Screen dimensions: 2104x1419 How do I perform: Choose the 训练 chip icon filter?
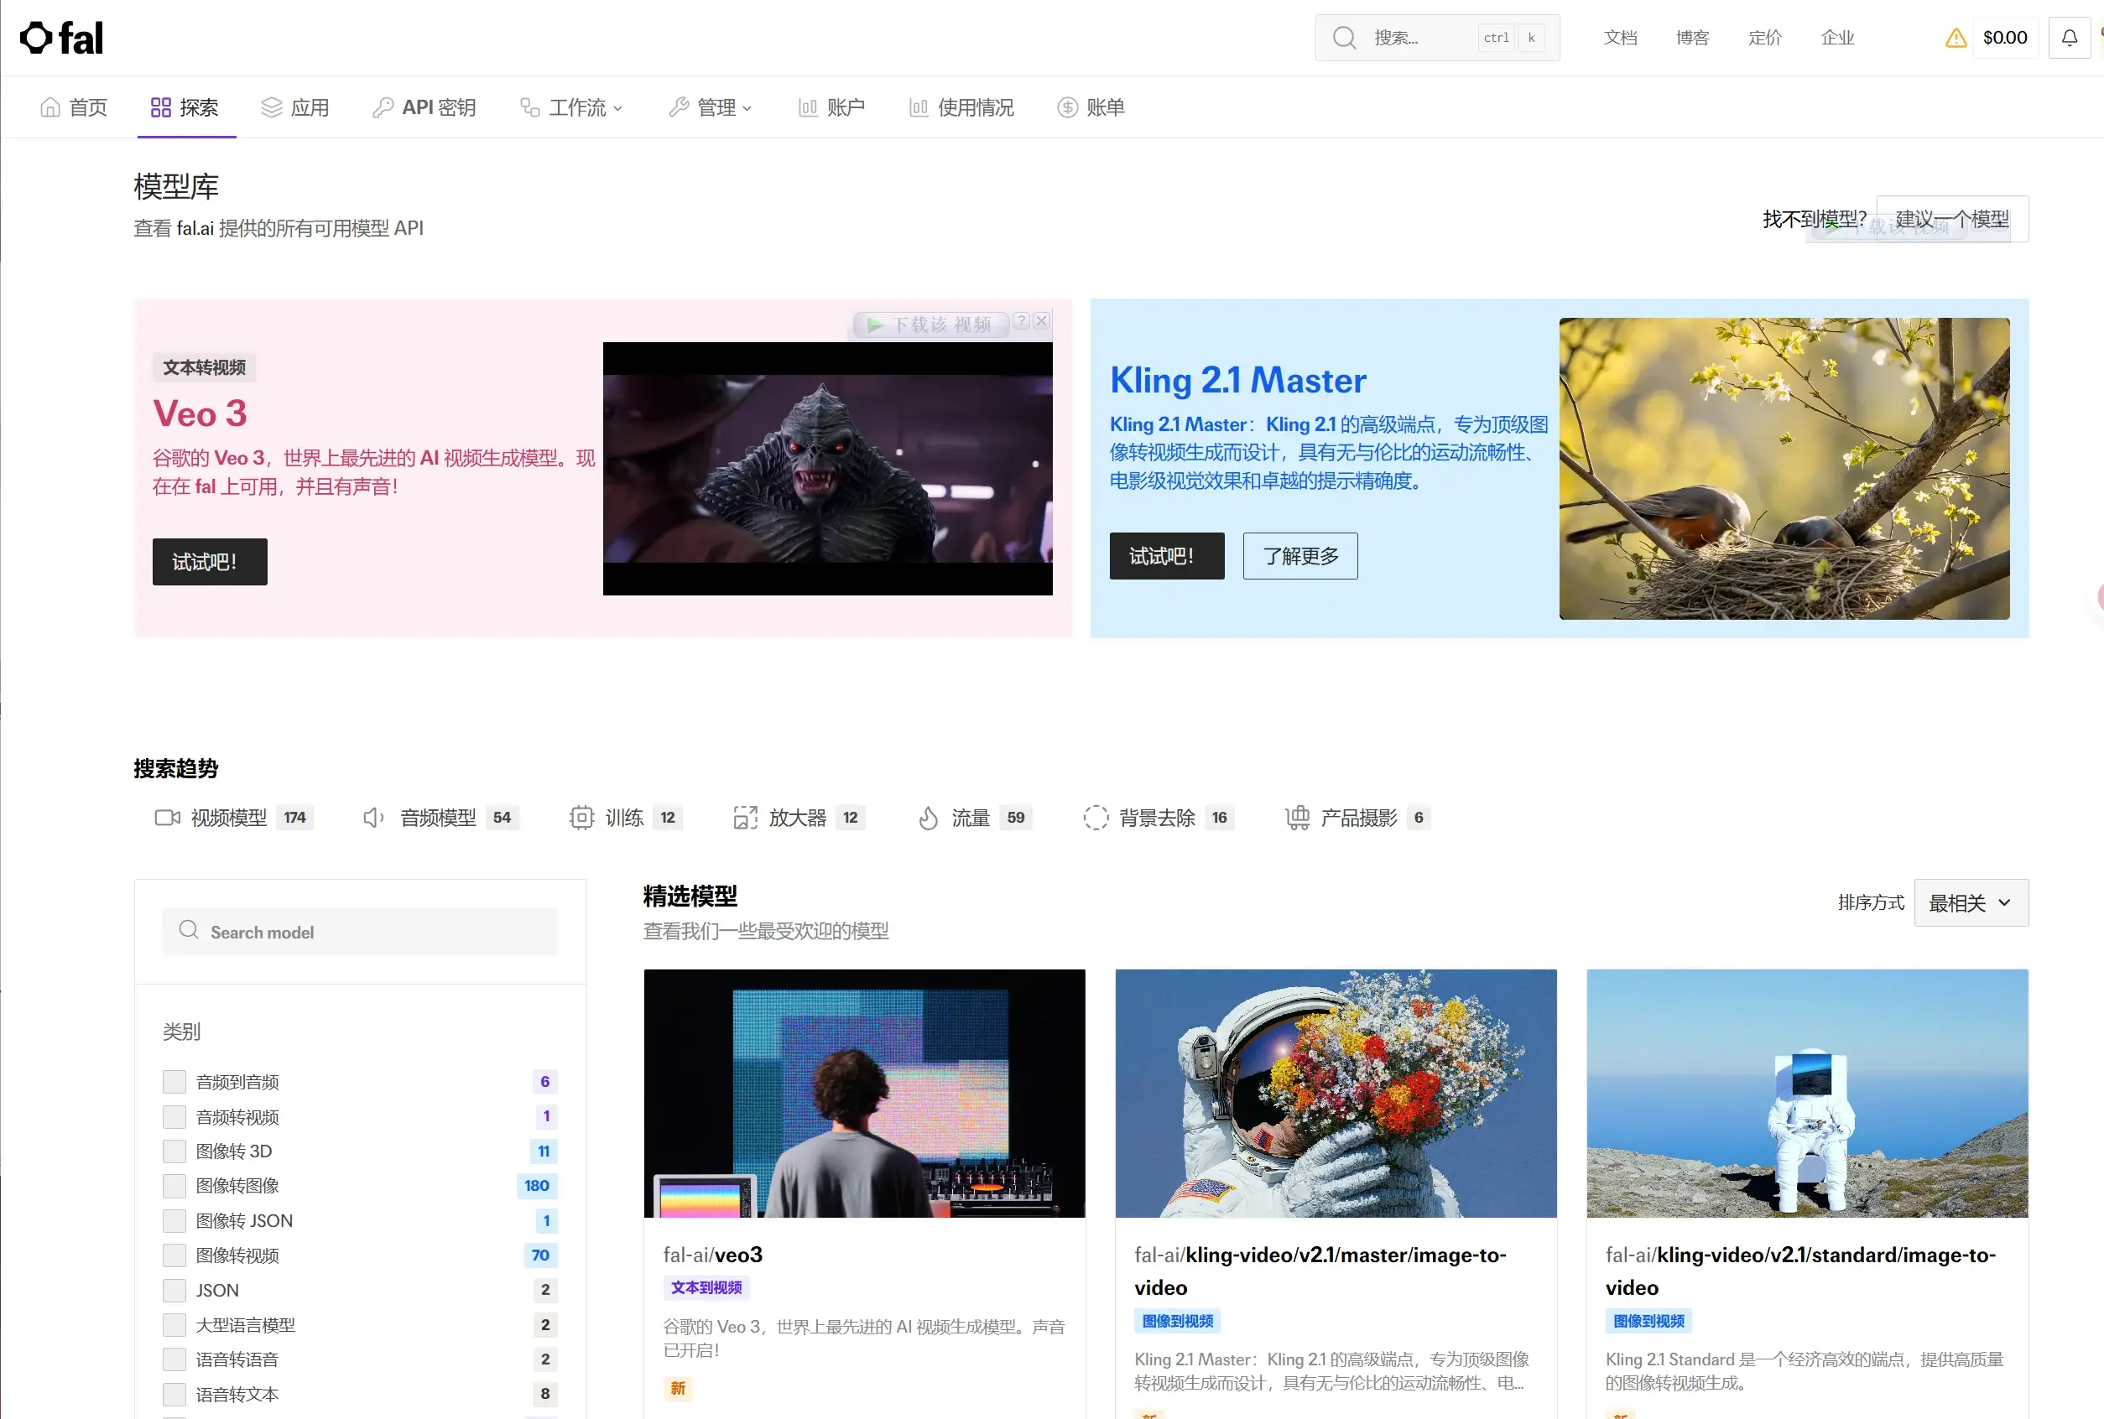(x=581, y=818)
